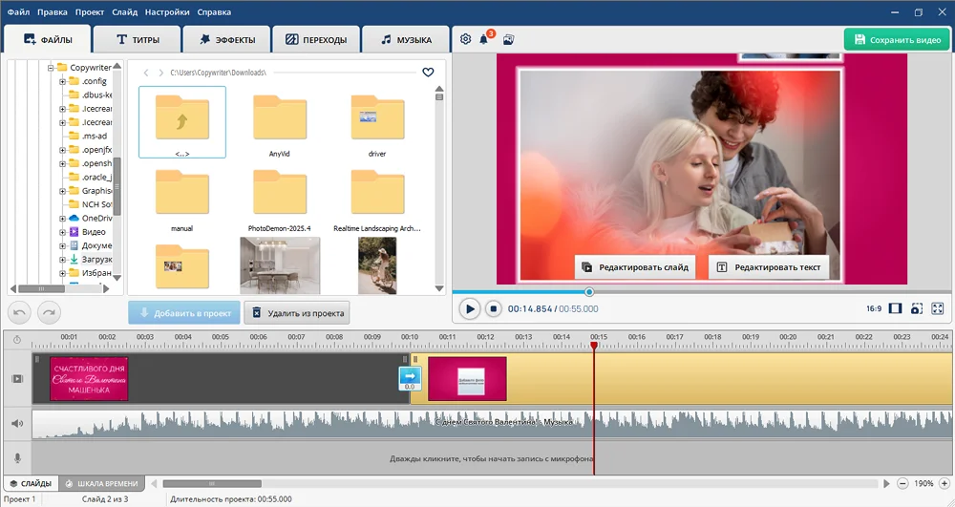Click the Сохранить видео button
Screen dimensions: 955x507
[897, 39]
